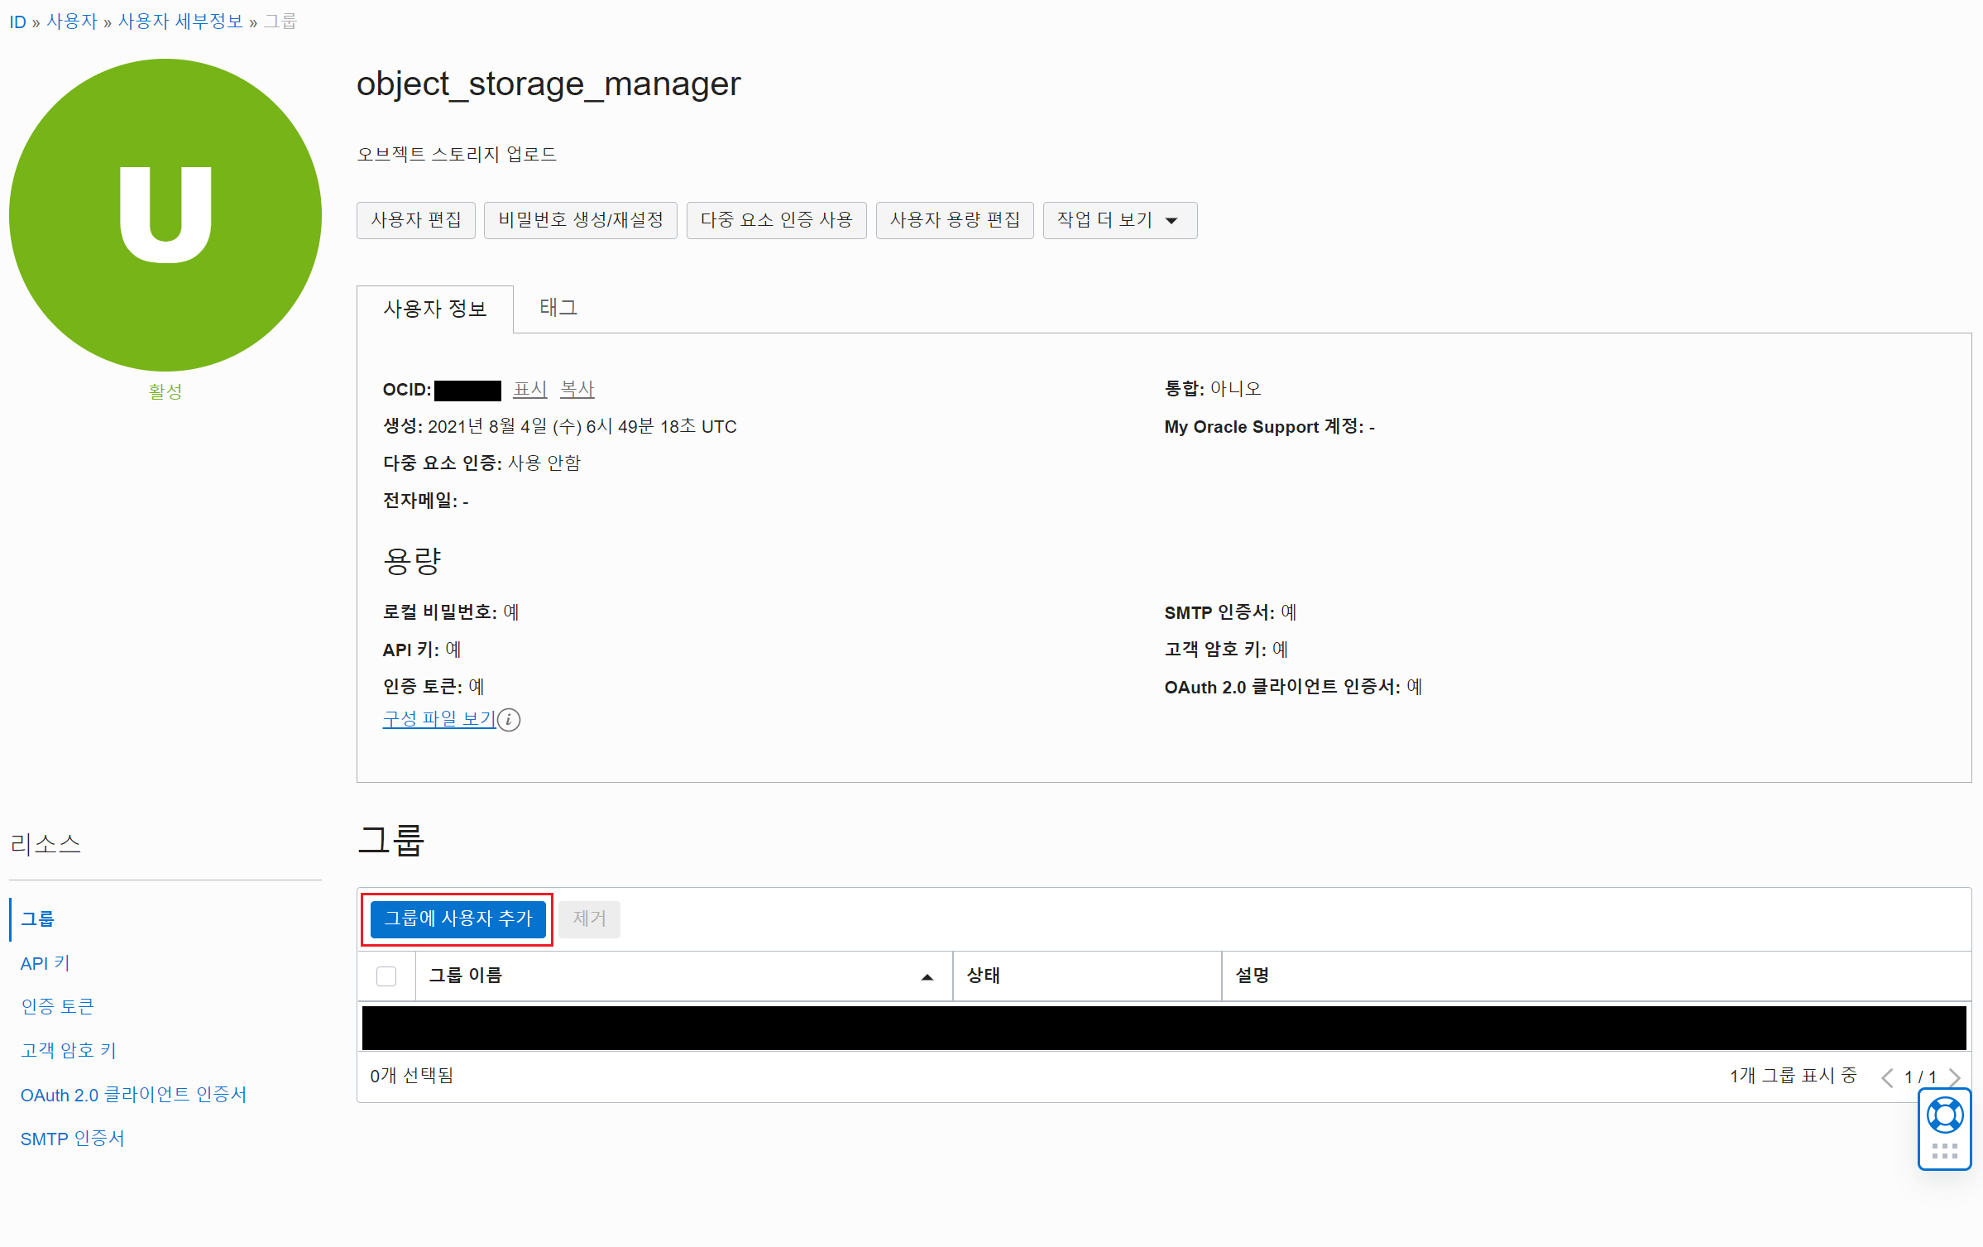Viewport: 1983px width, 1247px height.
Task: Click the info icon beside 구성 파일 보기
Action: click(510, 720)
